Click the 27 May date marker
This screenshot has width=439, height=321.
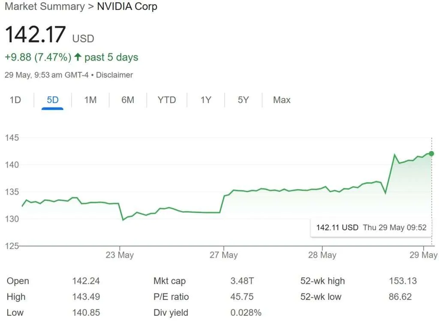pyautogui.click(x=224, y=255)
